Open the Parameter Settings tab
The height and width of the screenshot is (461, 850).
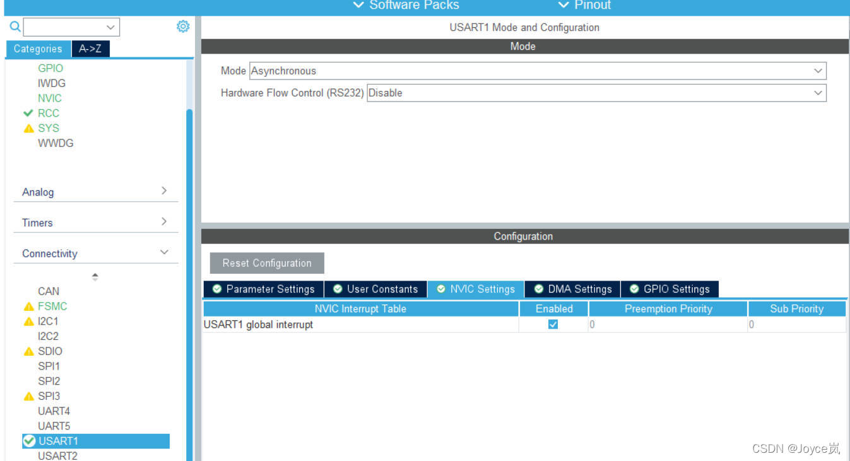tap(263, 289)
